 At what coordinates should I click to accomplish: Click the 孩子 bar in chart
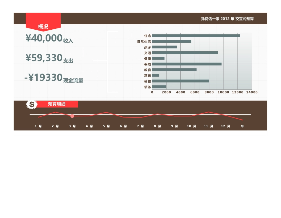164,47
